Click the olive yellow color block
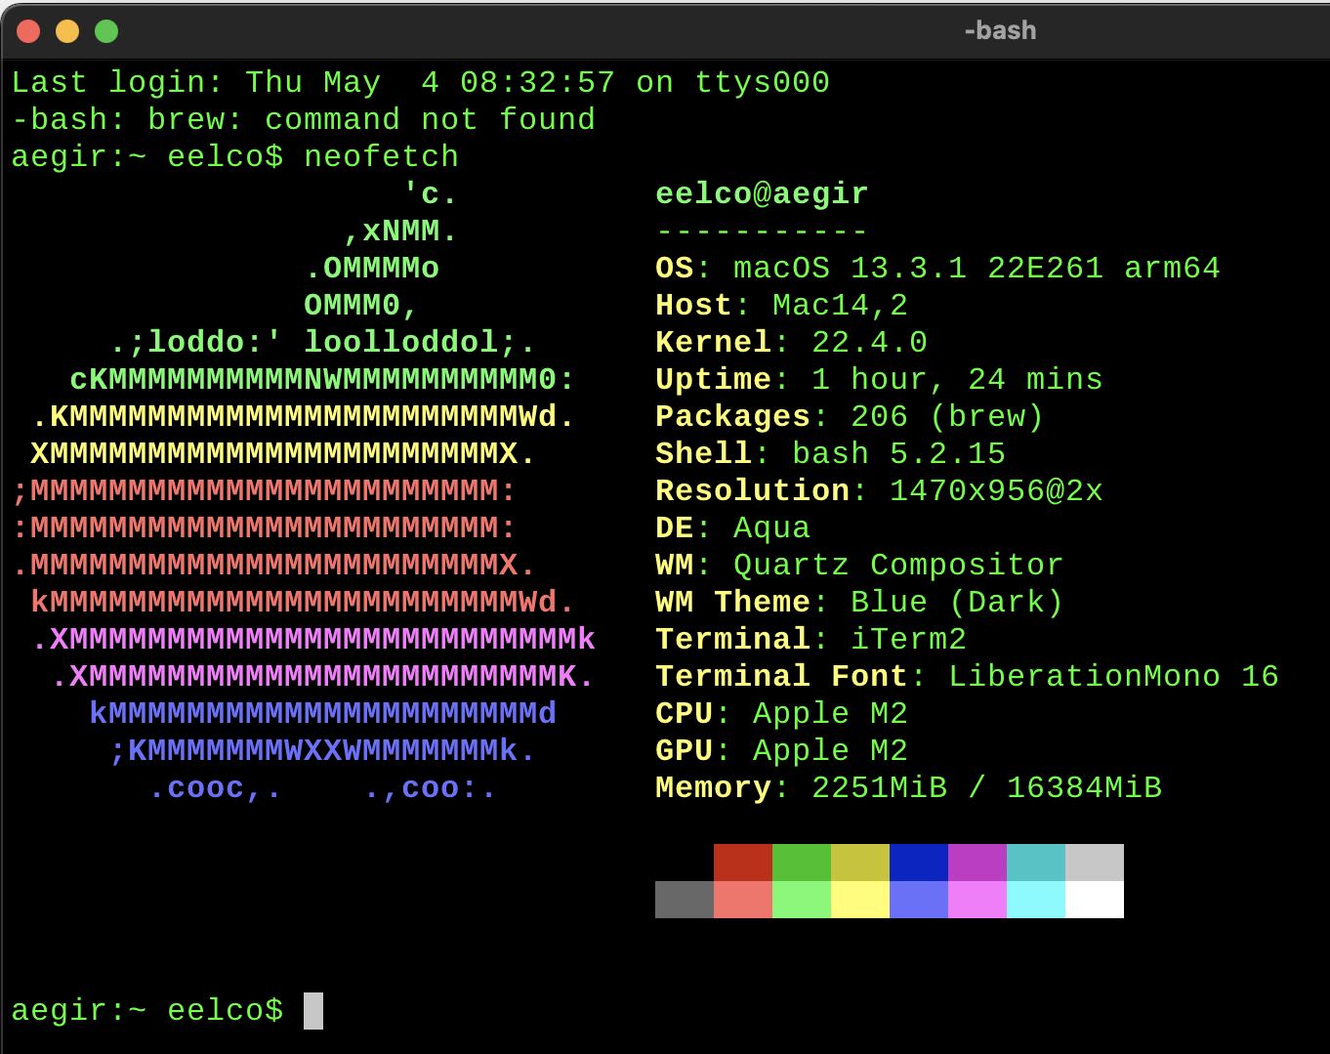The width and height of the screenshot is (1330, 1054). tap(860, 863)
